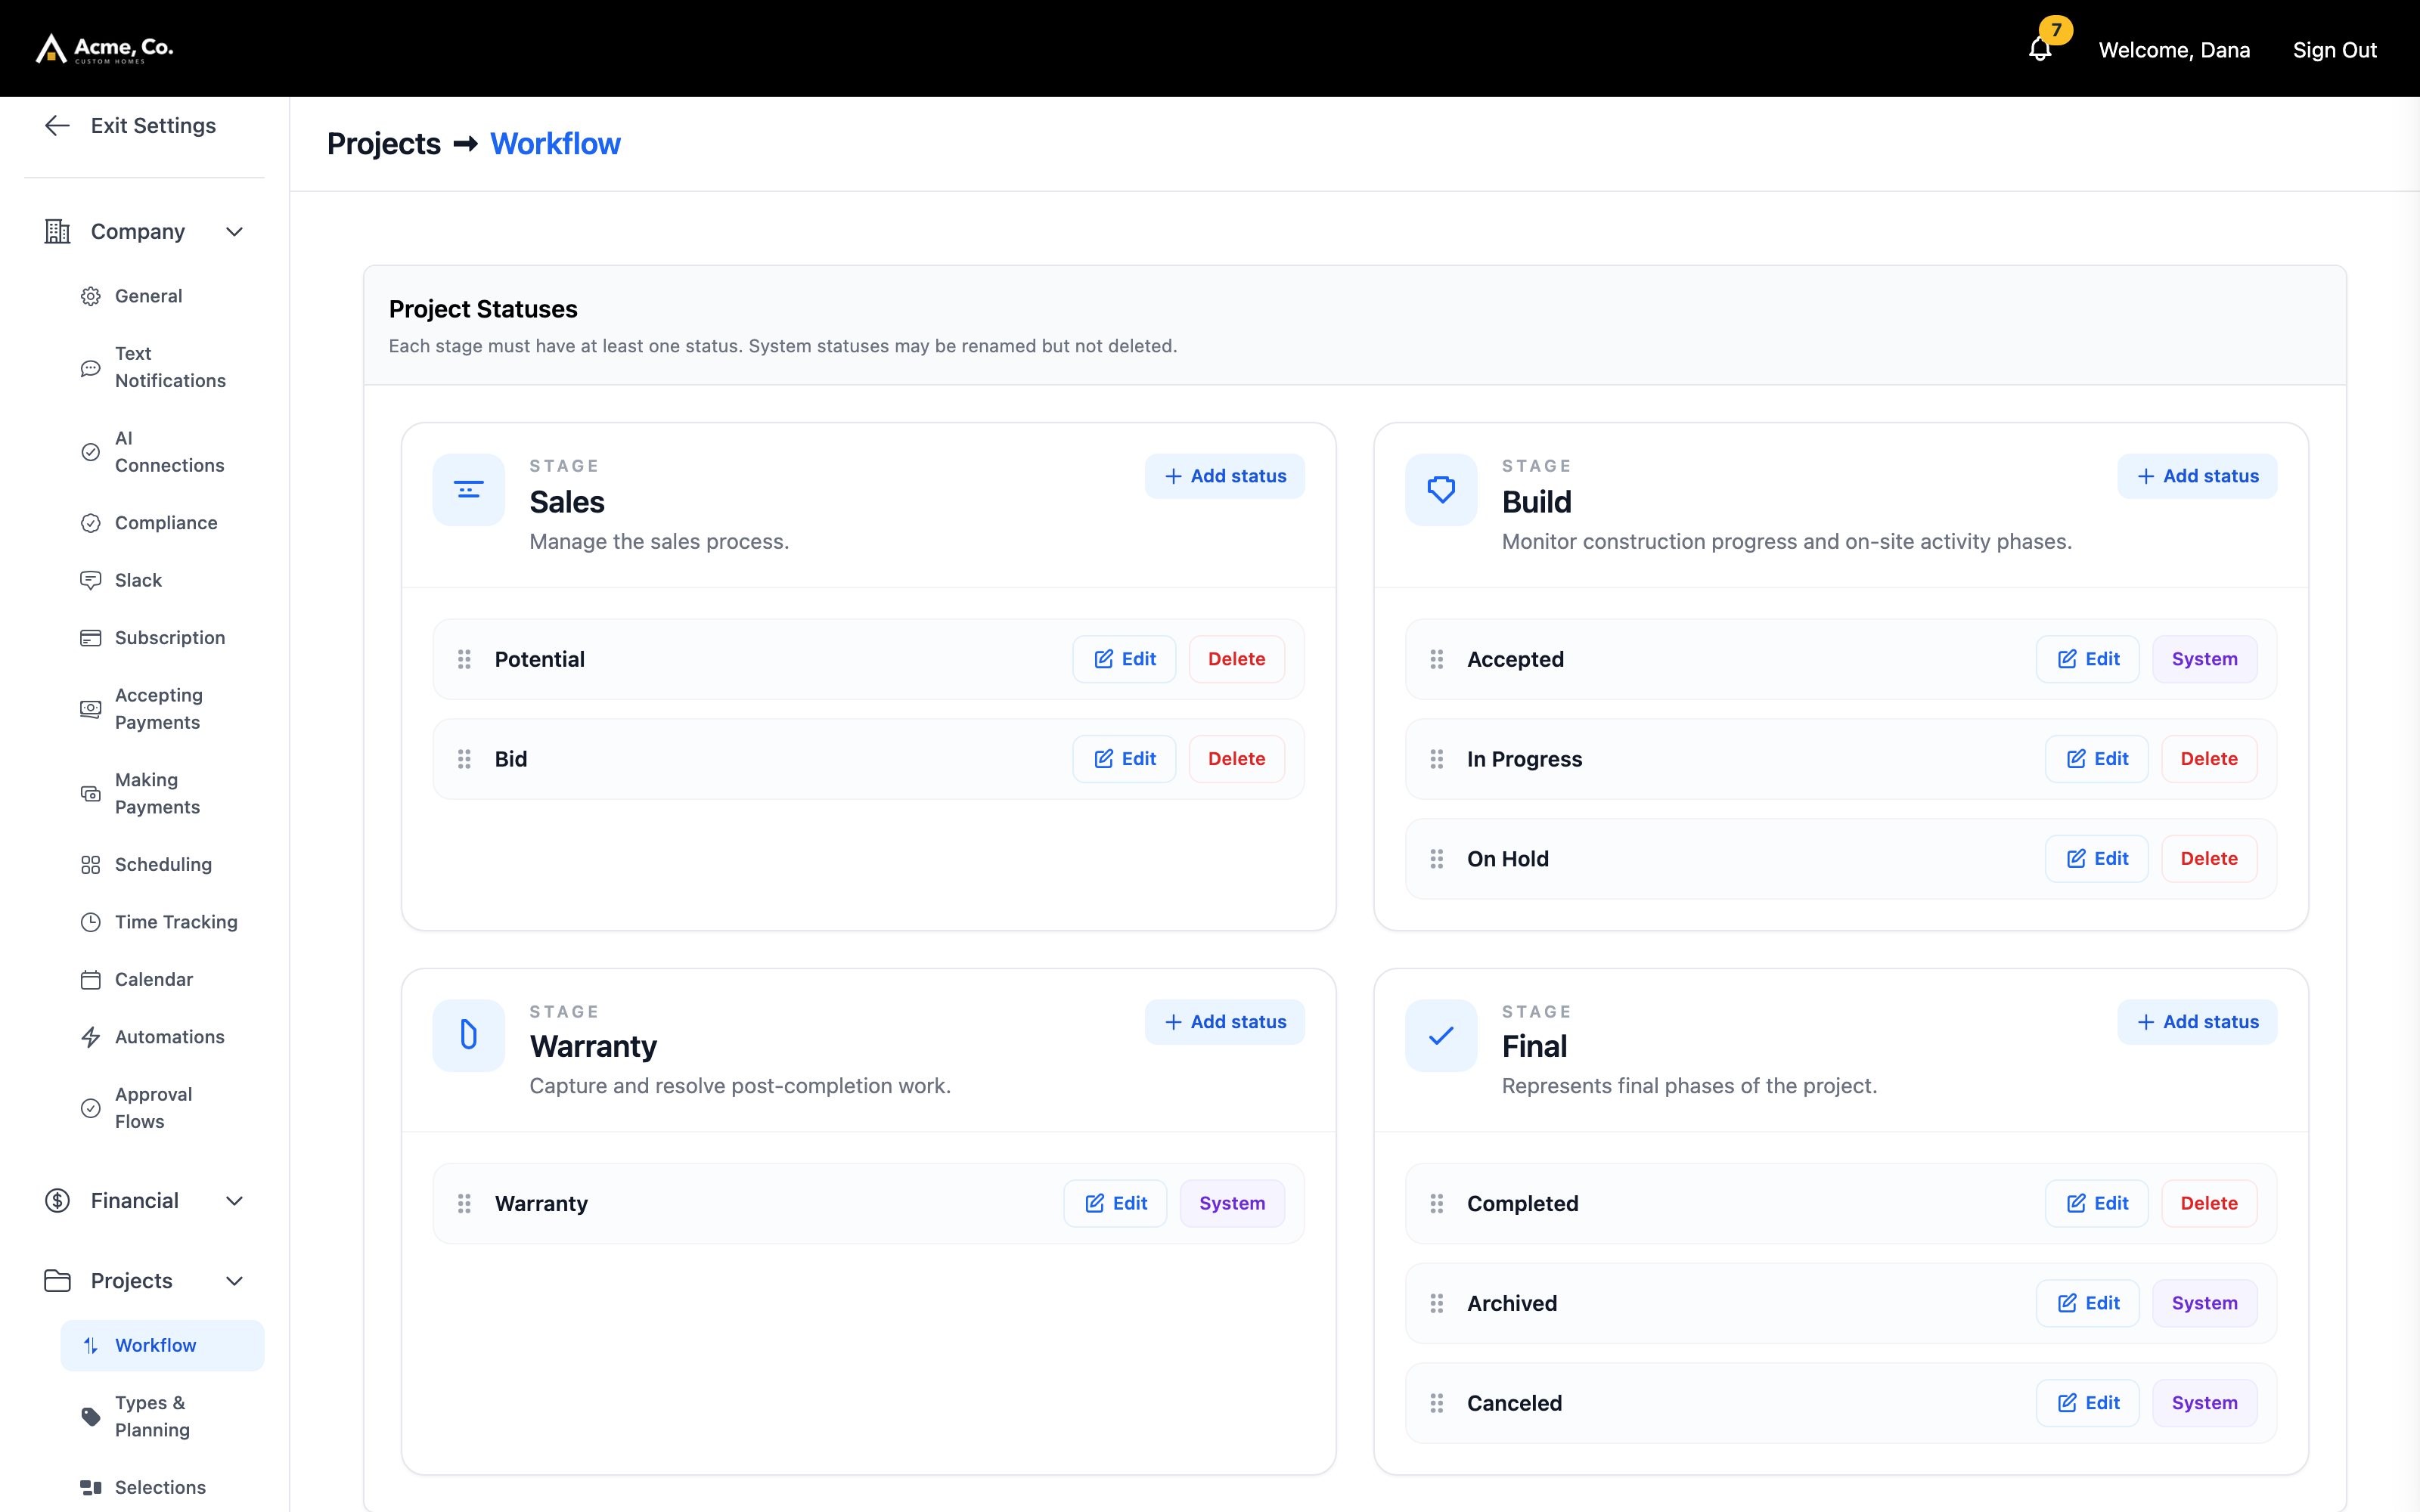Go to Subscription page
The image size is (2420, 1512).
pyautogui.click(x=162, y=638)
